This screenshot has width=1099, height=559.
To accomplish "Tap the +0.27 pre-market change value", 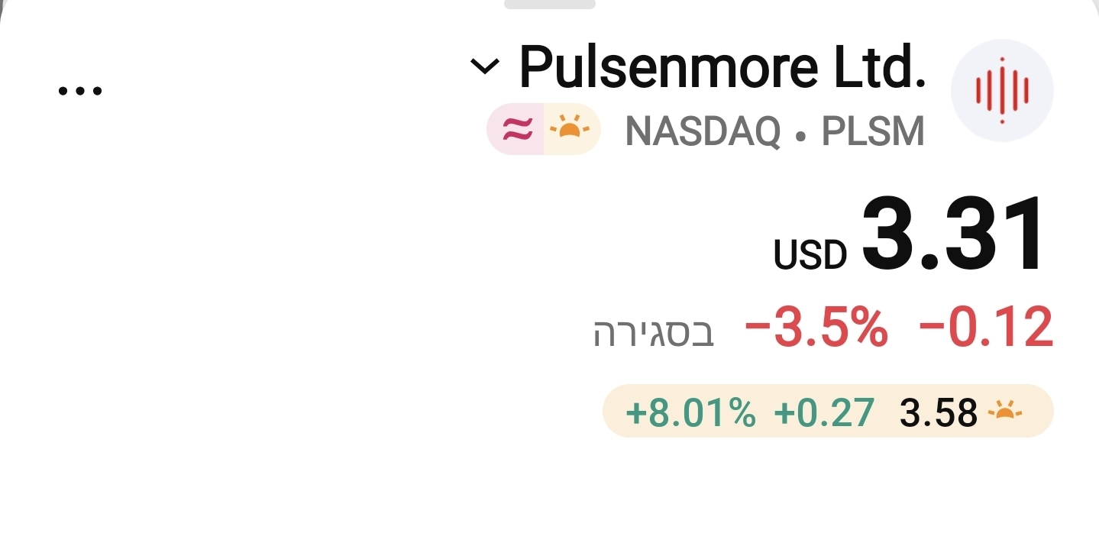I will (x=824, y=413).
